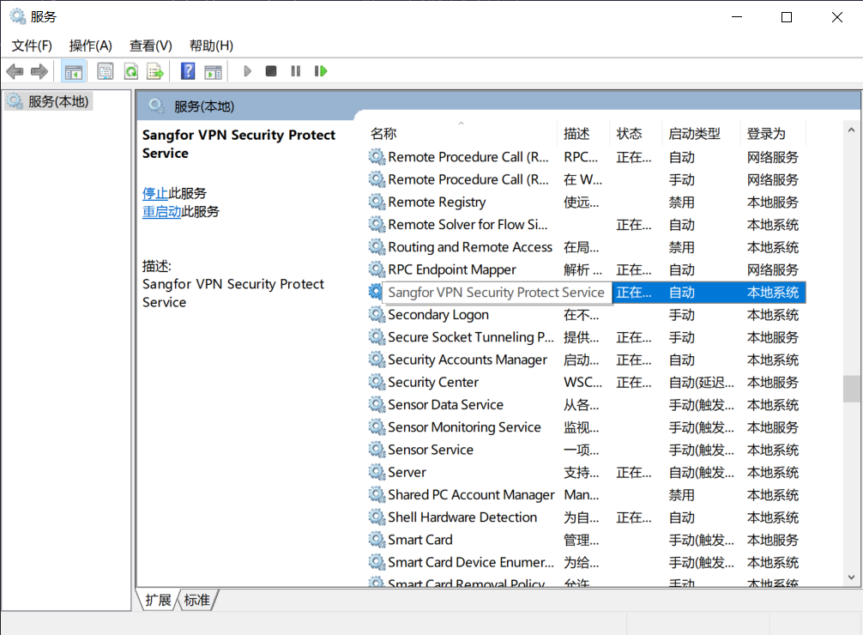Click the Show/Hide Console Tree icon
The width and height of the screenshot is (863, 635).
[x=74, y=71]
